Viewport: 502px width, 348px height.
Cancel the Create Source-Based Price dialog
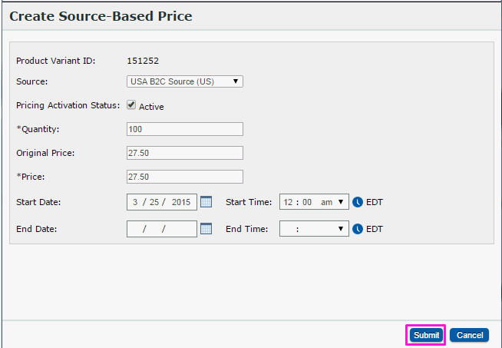pos(469,335)
